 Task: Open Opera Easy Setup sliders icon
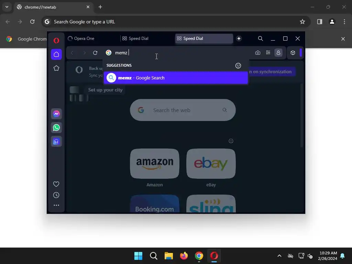click(268, 53)
